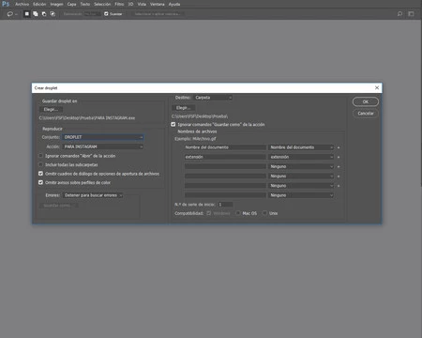Viewport: 422px width, 338px height.
Task: Select the Intersect with selection icon
Action: coord(53,14)
